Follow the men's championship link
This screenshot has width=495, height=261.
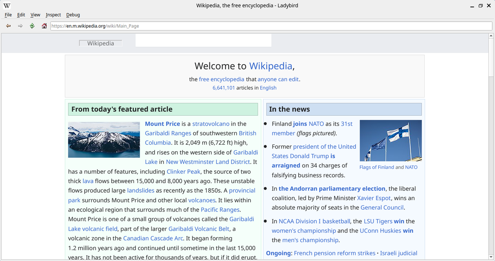tap(311, 240)
